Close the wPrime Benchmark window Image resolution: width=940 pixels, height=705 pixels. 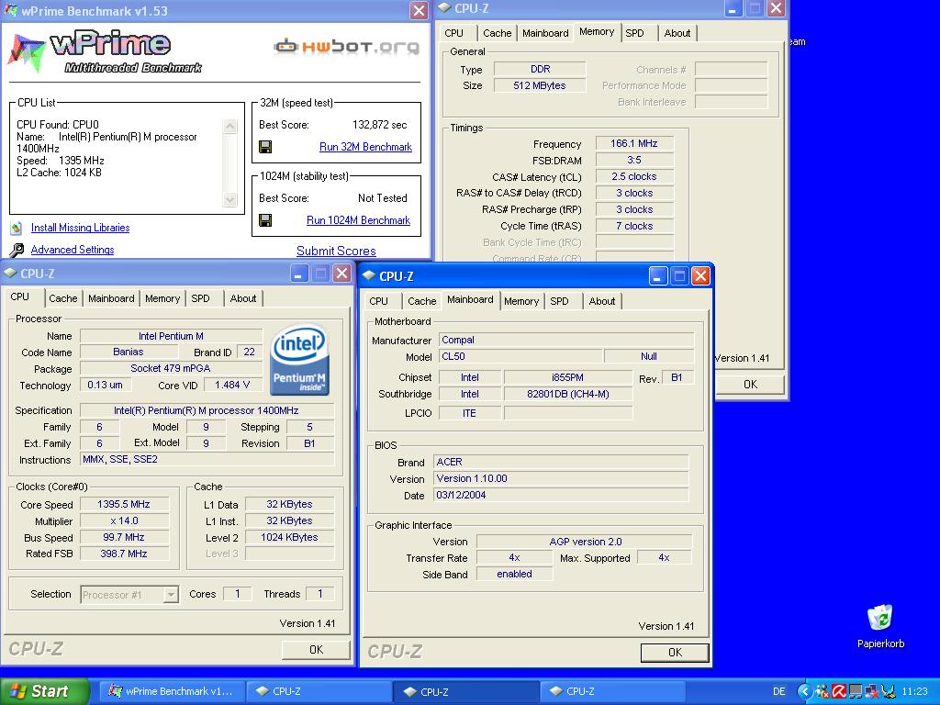click(419, 10)
